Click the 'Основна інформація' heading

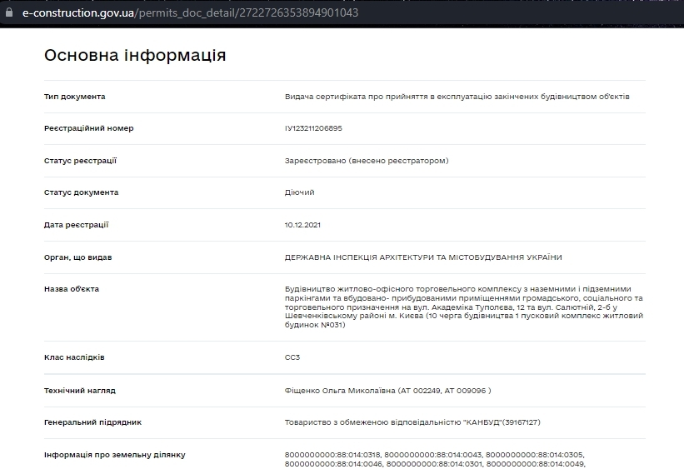(135, 56)
